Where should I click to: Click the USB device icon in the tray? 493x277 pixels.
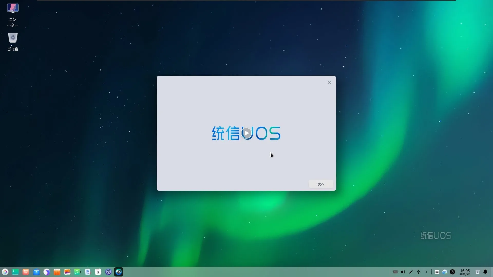tap(419, 272)
